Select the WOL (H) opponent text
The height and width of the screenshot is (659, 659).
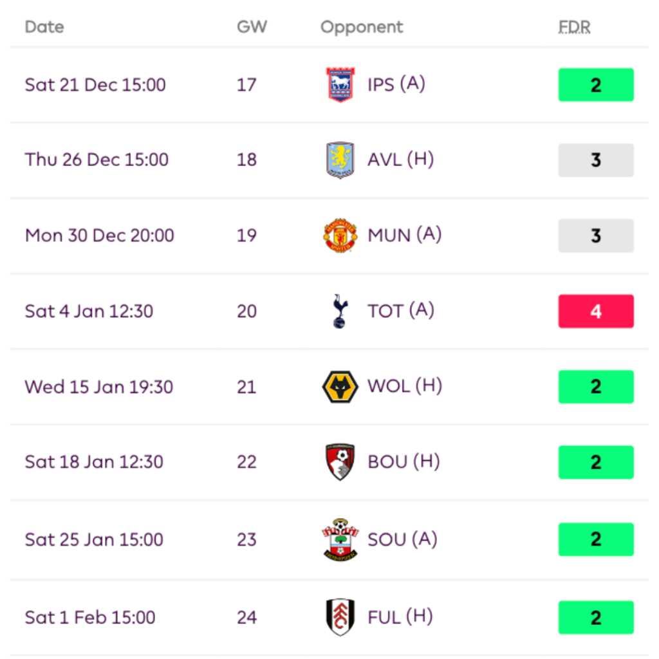coord(404,387)
